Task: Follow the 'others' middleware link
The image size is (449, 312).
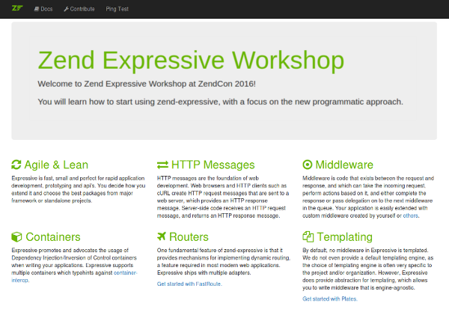Action: pos(411,215)
